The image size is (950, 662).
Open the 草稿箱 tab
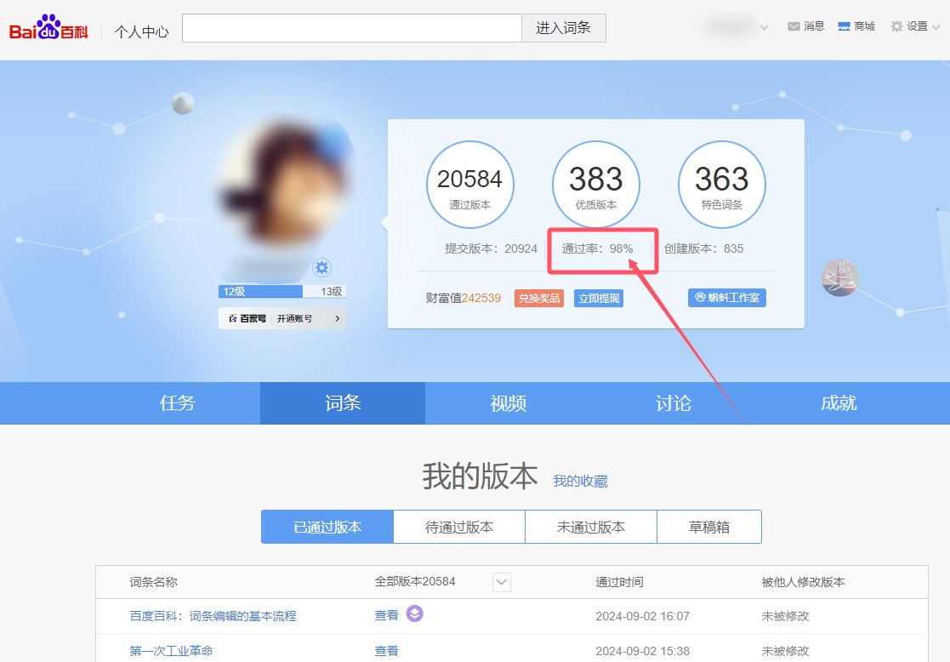pyautogui.click(x=708, y=527)
